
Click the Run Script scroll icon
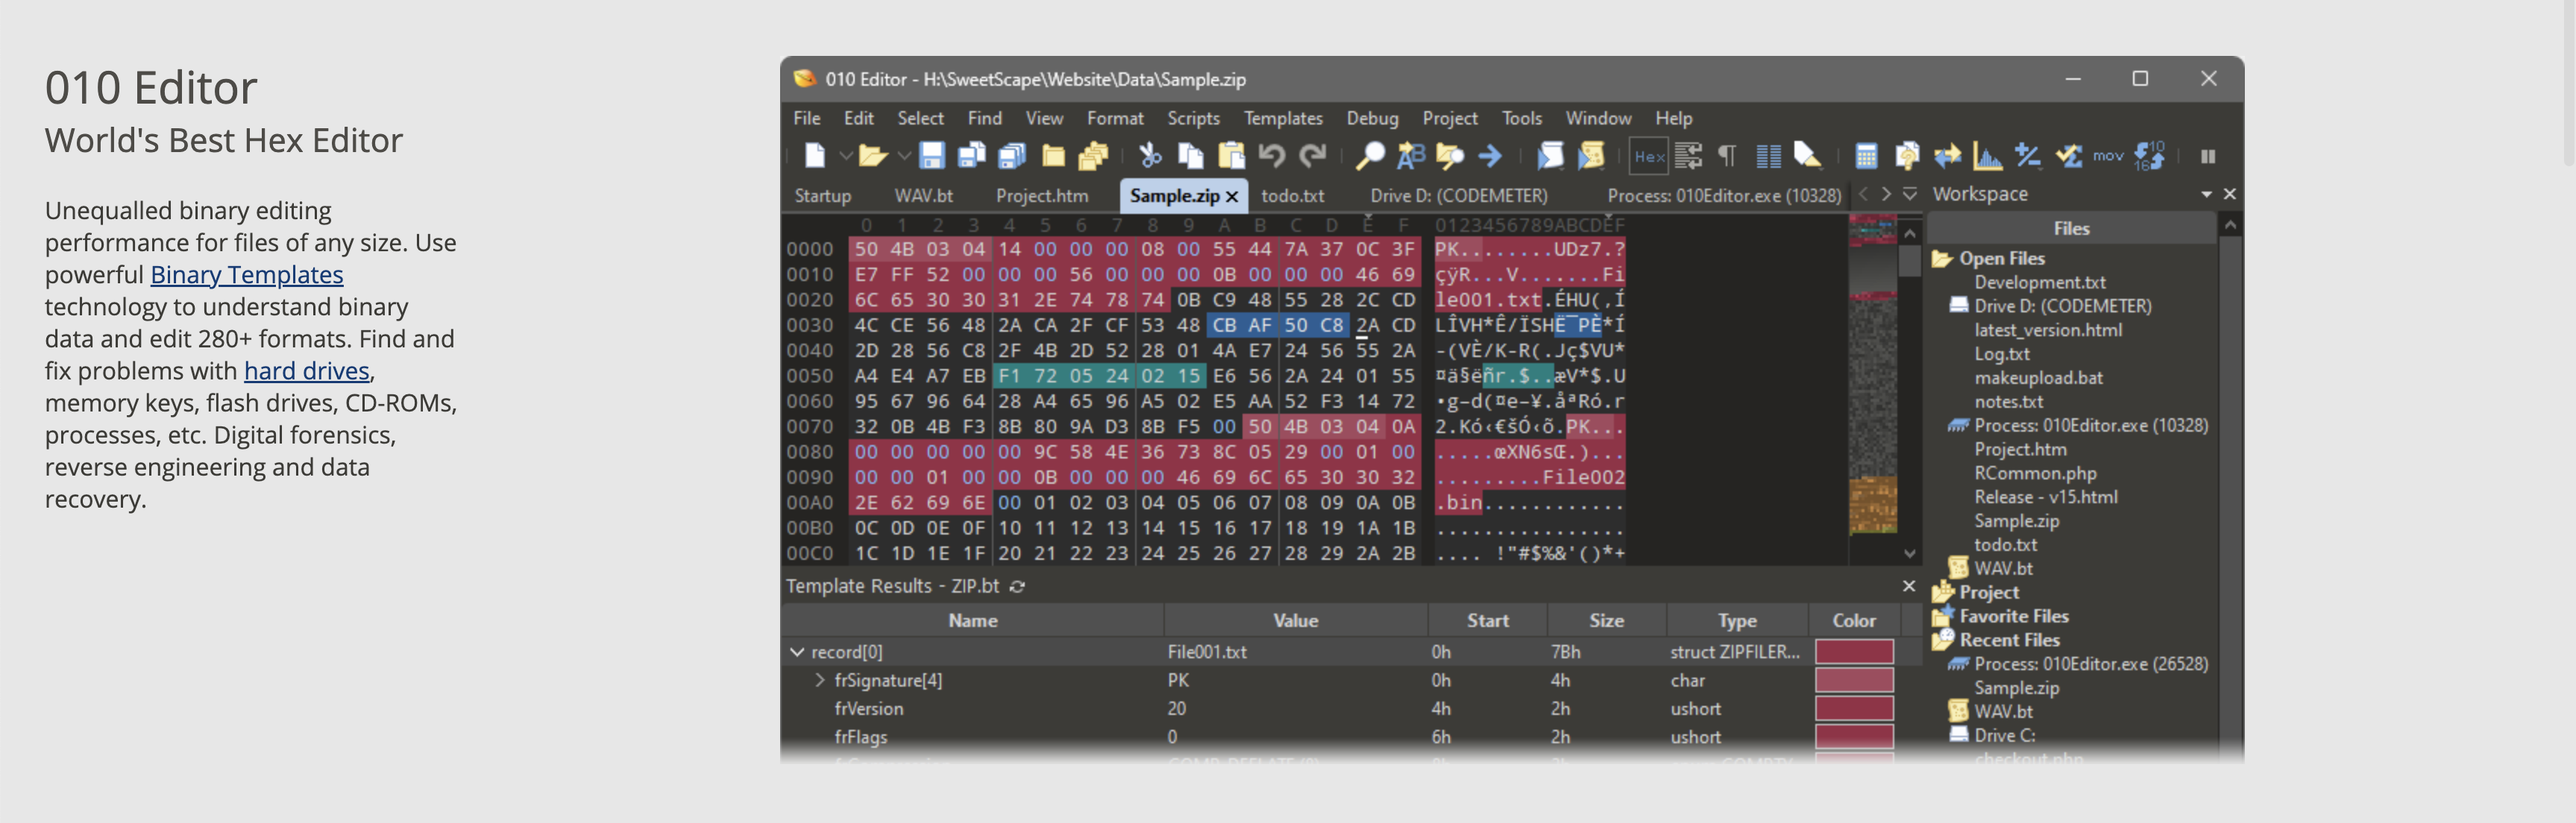pyautogui.click(x=1550, y=156)
